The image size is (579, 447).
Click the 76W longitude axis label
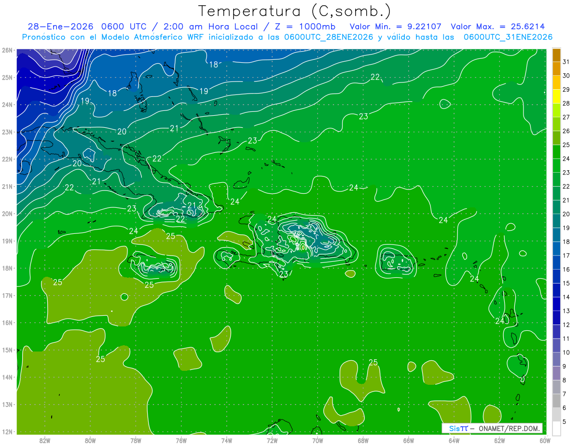tap(181, 440)
